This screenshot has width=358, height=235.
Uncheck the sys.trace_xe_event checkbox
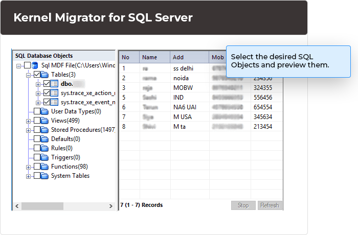[47, 102]
